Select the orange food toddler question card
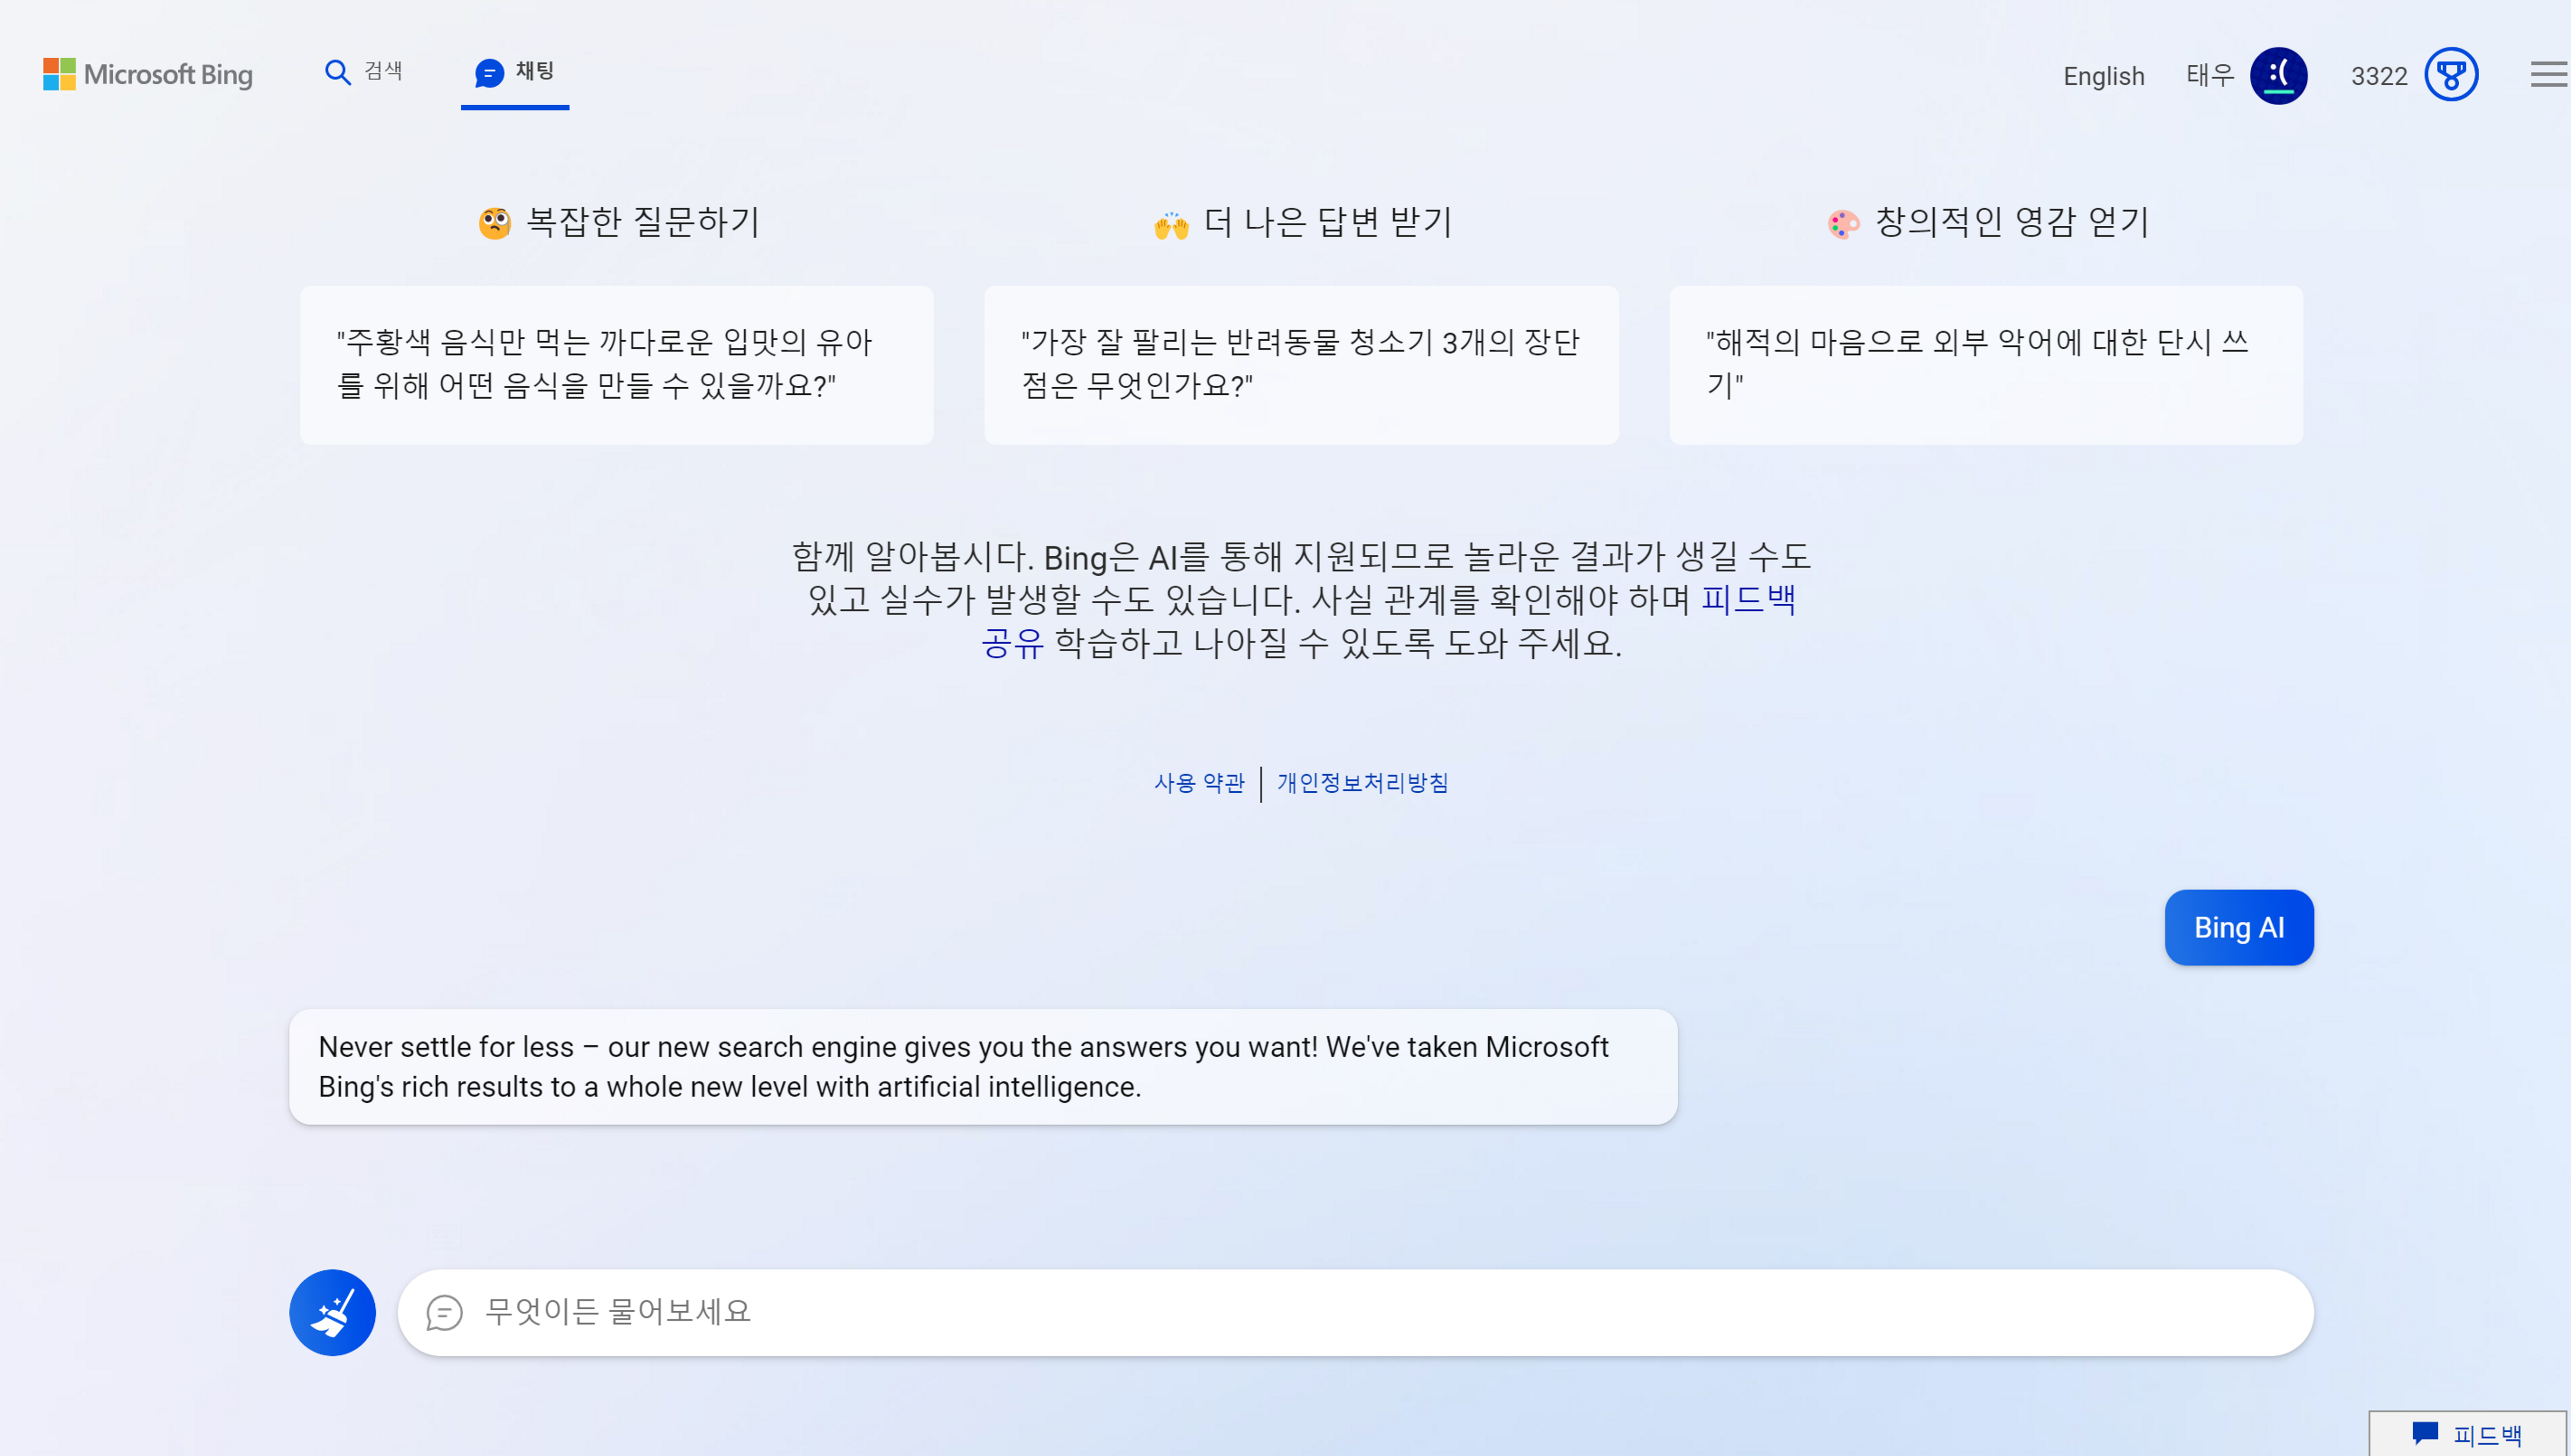Screen dimensions: 2571x1456 point(616,365)
